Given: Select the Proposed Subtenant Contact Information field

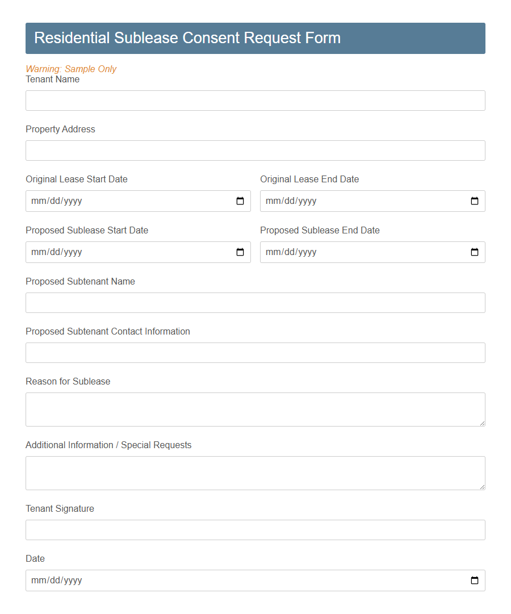Looking at the screenshot, I should coord(255,352).
